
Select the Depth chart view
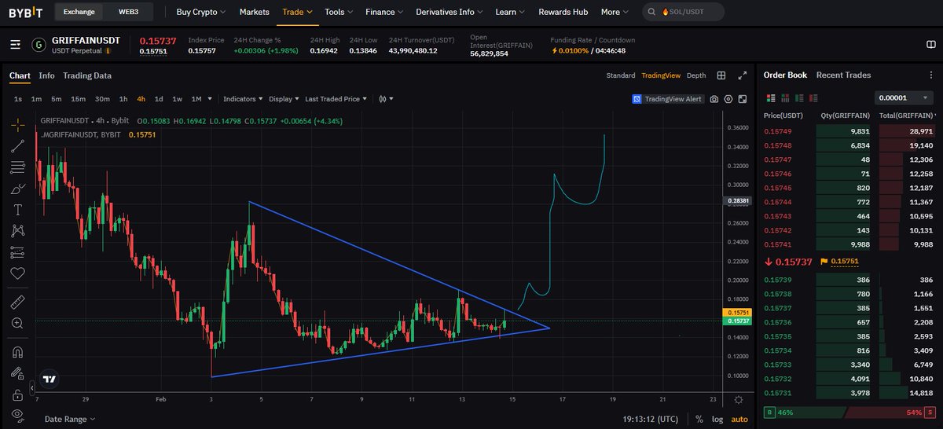pos(696,75)
